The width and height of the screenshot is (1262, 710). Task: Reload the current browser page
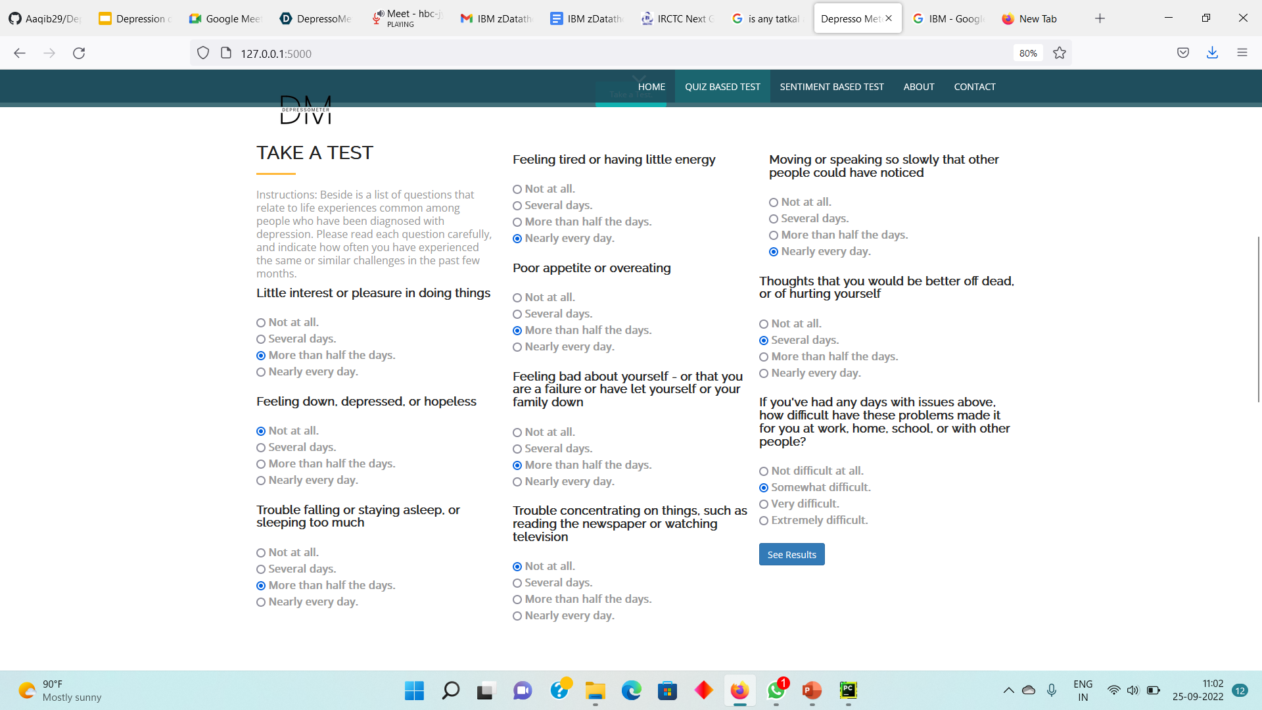click(79, 53)
